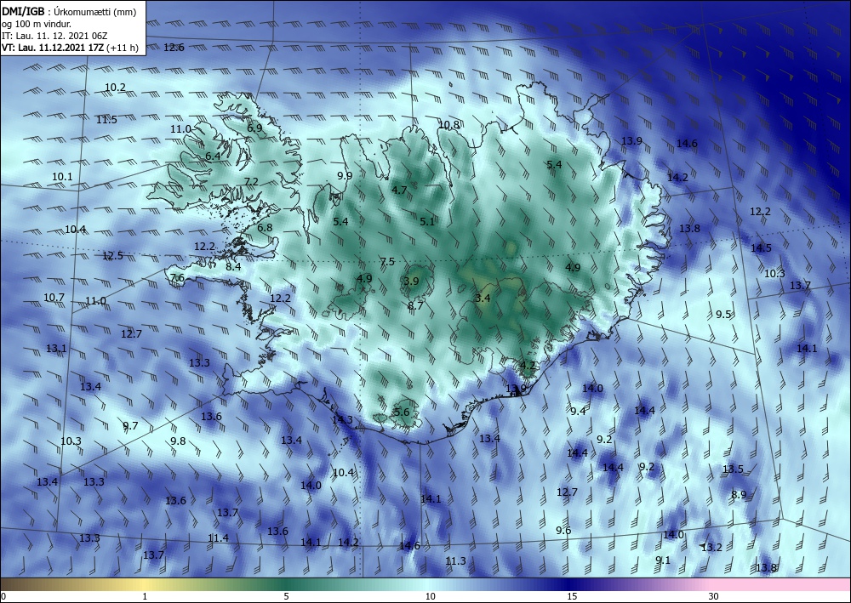The height and width of the screenshot is (603, 851).
Task: Click the 8.4 value in Breiðafjörður
Action: tap(233, 267)
